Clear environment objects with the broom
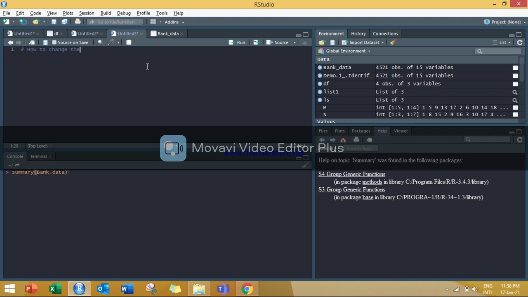The image size is (528, 297). click(393, 42)
